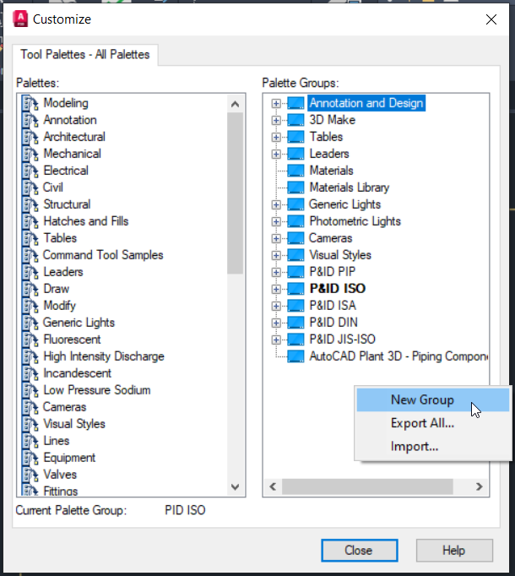Click the Palette Groups horizontal scrollbar thumb
Screen dimensions: 515x576
click(367, 486)
